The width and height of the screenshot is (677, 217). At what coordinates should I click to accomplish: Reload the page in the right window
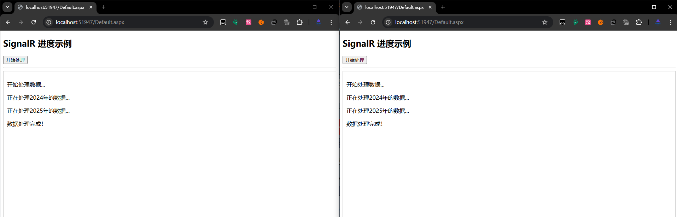373,22
